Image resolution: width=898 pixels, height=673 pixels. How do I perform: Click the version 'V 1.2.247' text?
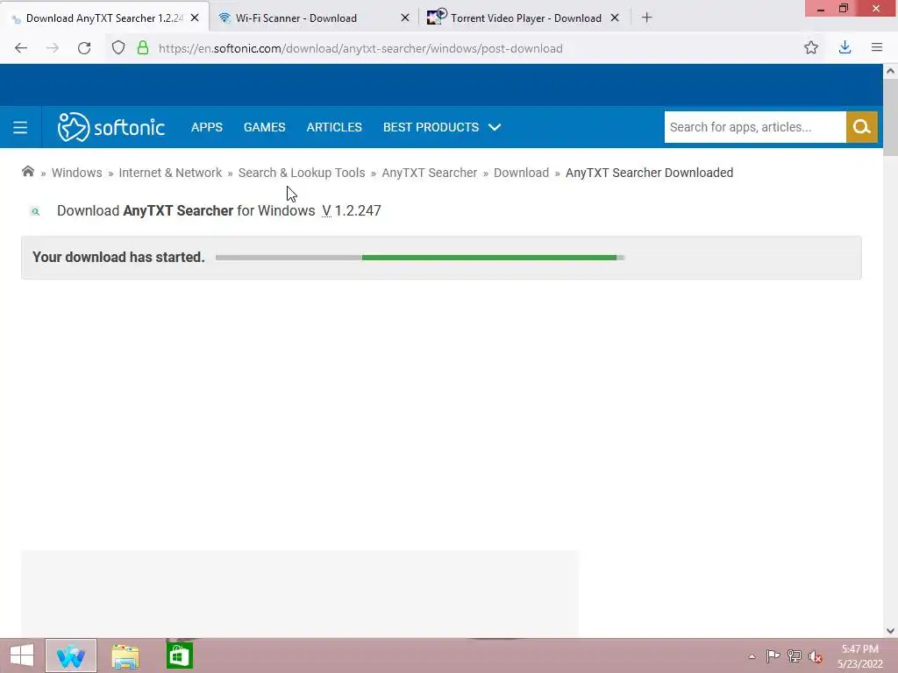(x=352, y=210)
